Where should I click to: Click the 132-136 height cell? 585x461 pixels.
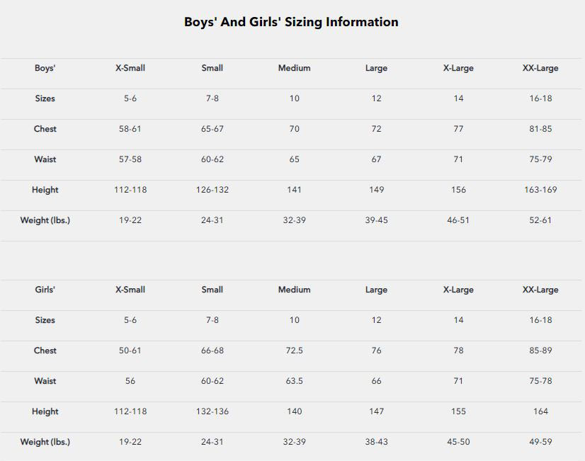pyautogui.click(x=212, y=412)
